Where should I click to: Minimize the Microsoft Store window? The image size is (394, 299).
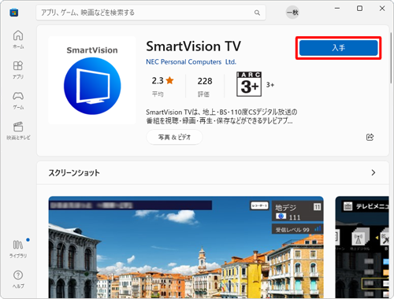point(337,9)
